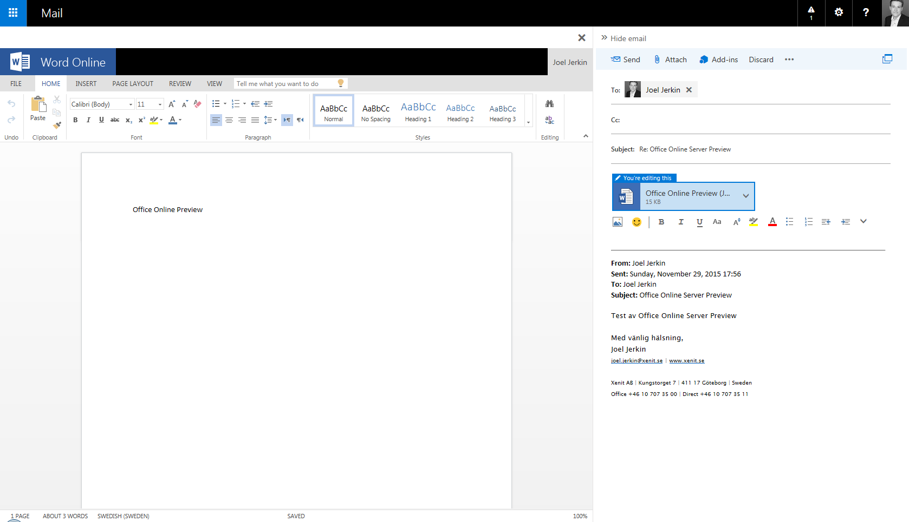Open notifications bell icon
Image resolution: width=909 pixels, height=522 pixels.
click(x=811, y=13)
